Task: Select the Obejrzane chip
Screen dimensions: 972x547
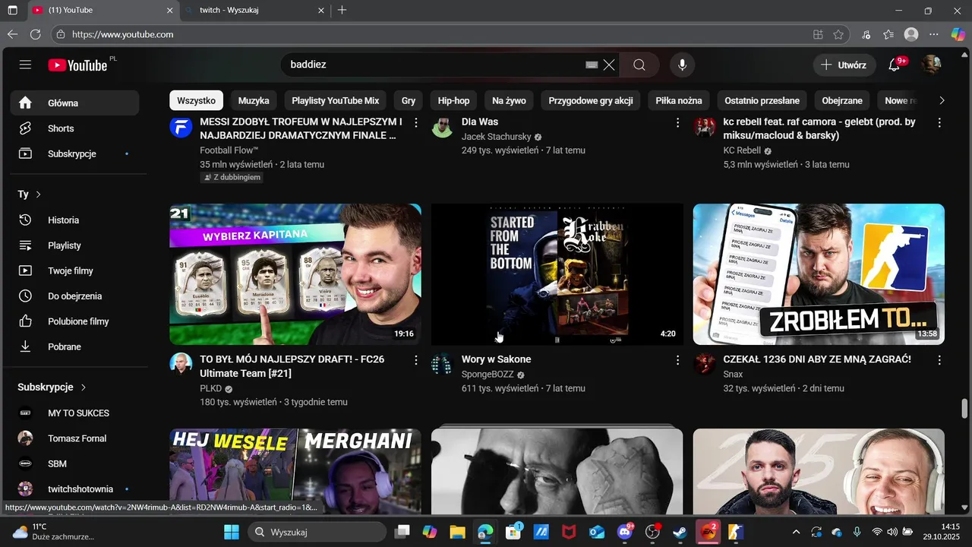Action: [x=842, y=100]
